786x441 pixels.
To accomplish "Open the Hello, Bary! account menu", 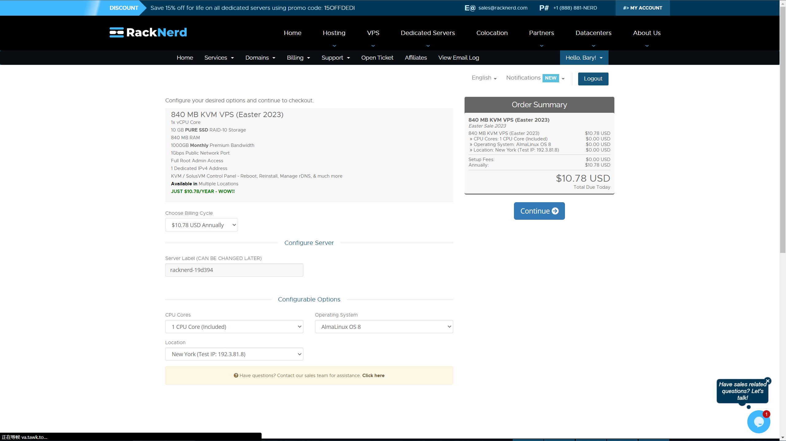I will (x=584, y=58).
